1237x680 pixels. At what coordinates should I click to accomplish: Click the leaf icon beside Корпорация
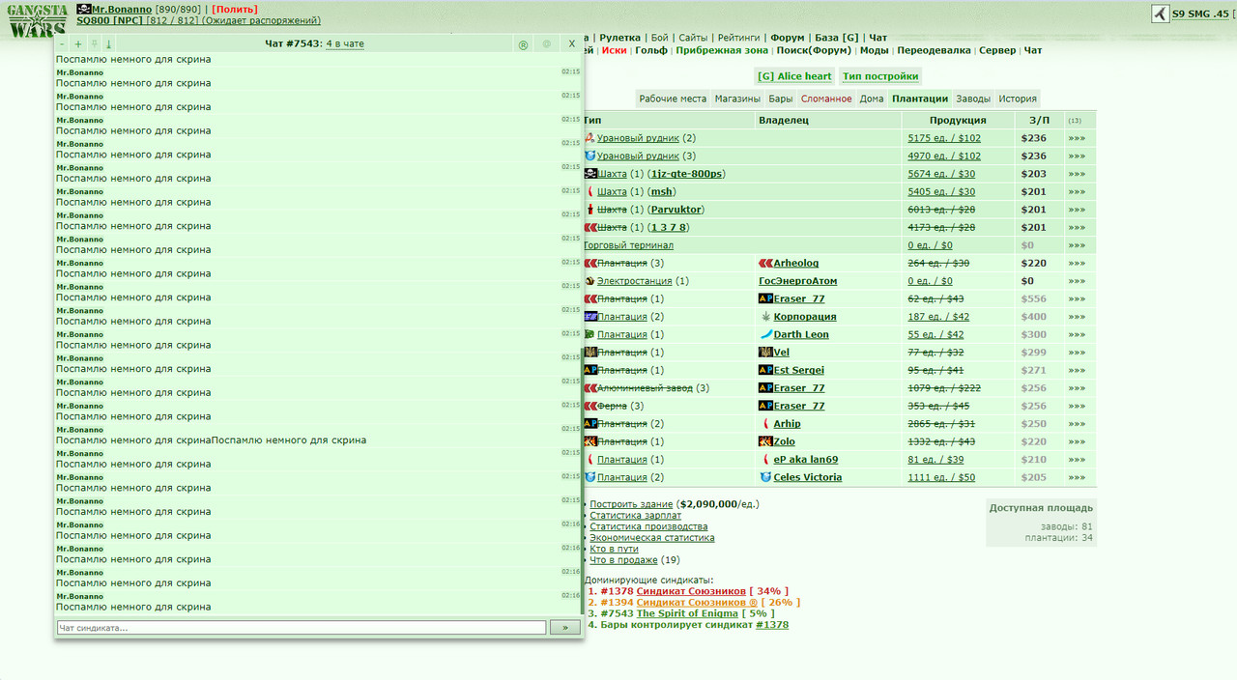point(766,317)
